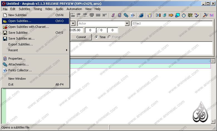Choose Export Subtitles… menu item
The height and width of the screenshot is (131, 217).
coord(35,44)
